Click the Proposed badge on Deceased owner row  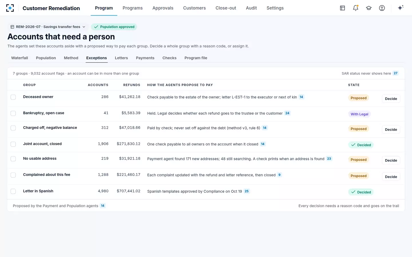(358, 98)
